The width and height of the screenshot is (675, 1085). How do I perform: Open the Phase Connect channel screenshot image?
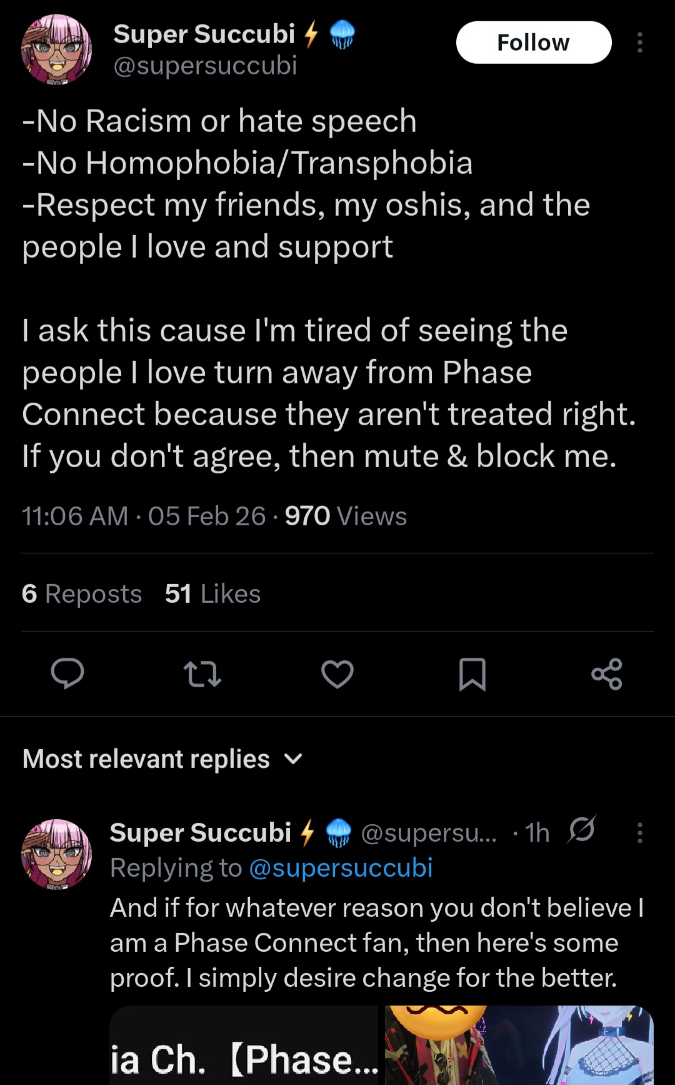click(x=244, y=1045)
